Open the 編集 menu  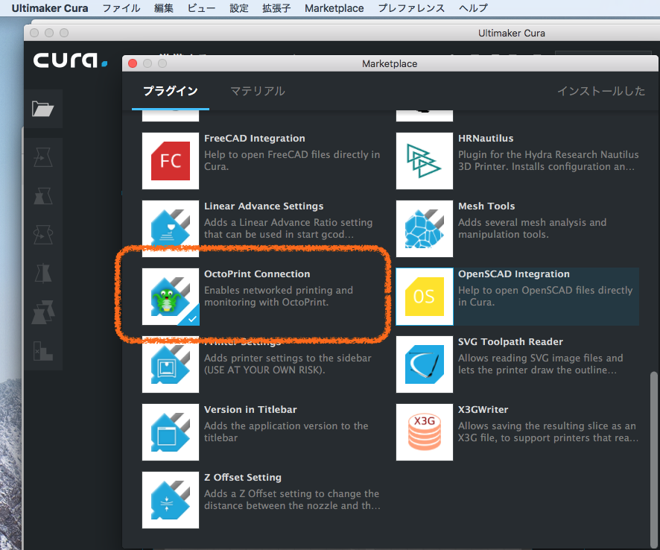(x=164, y=8)
